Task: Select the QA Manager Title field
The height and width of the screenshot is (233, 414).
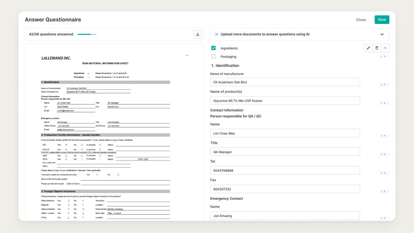Action: 285,152
